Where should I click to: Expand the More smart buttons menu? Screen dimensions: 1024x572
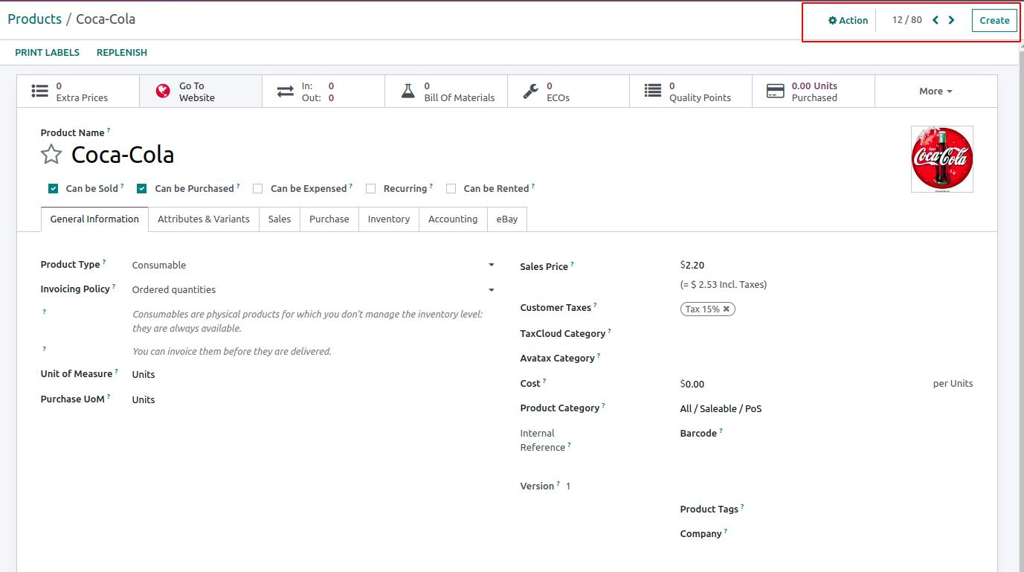coord(936,91)
